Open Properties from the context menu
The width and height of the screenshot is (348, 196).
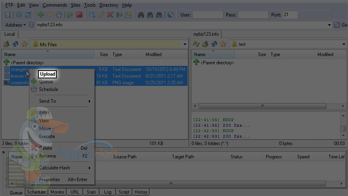click(49, 180)
